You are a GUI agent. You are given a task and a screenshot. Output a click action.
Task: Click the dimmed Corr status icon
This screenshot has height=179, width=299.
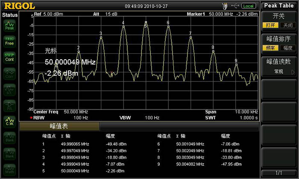pyautogui.click(x=9, y=74)
